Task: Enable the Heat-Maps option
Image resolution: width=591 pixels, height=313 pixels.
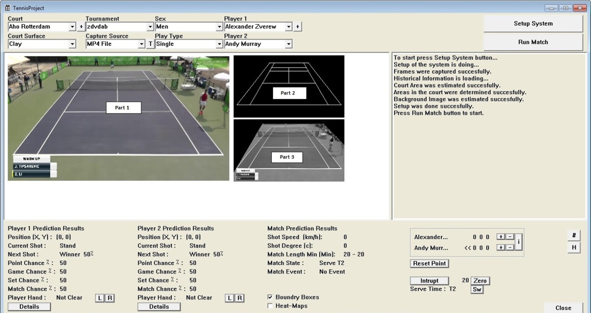Action: coord(270,305)
